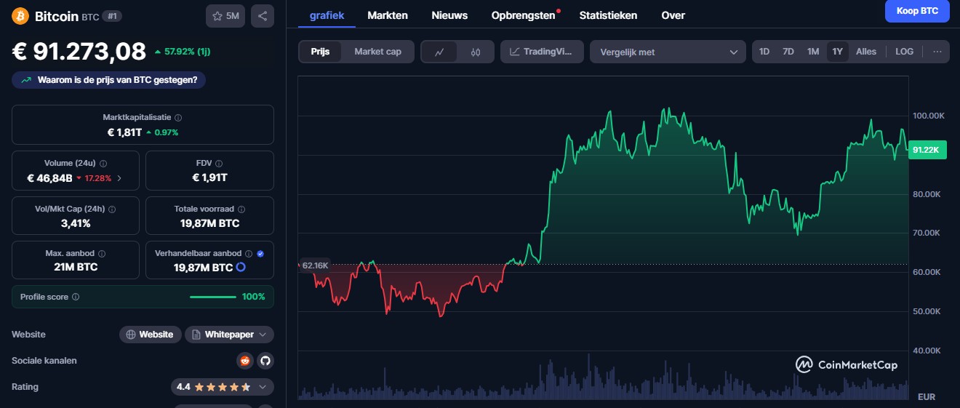This screenshot has width=960, height=408.
Task: Add Bitcoin to watchlist star 5M
Action: pos(225,15)
